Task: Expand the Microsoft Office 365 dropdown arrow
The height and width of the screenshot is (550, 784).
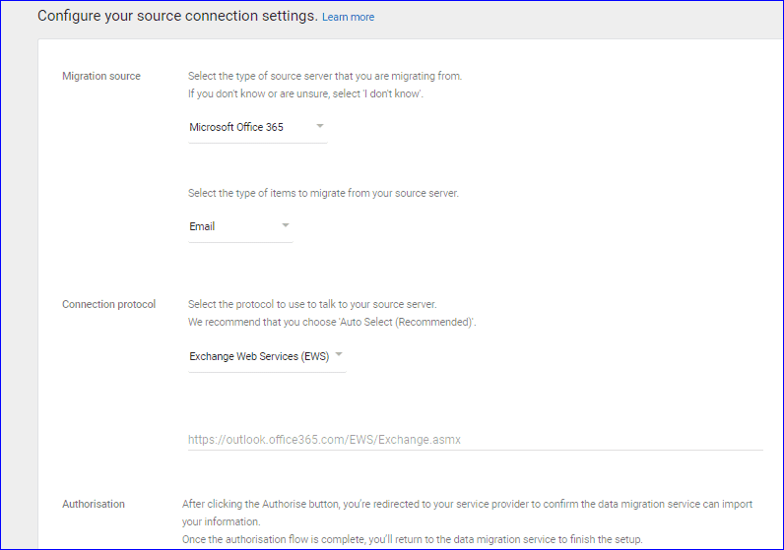Action: point(320,126)
